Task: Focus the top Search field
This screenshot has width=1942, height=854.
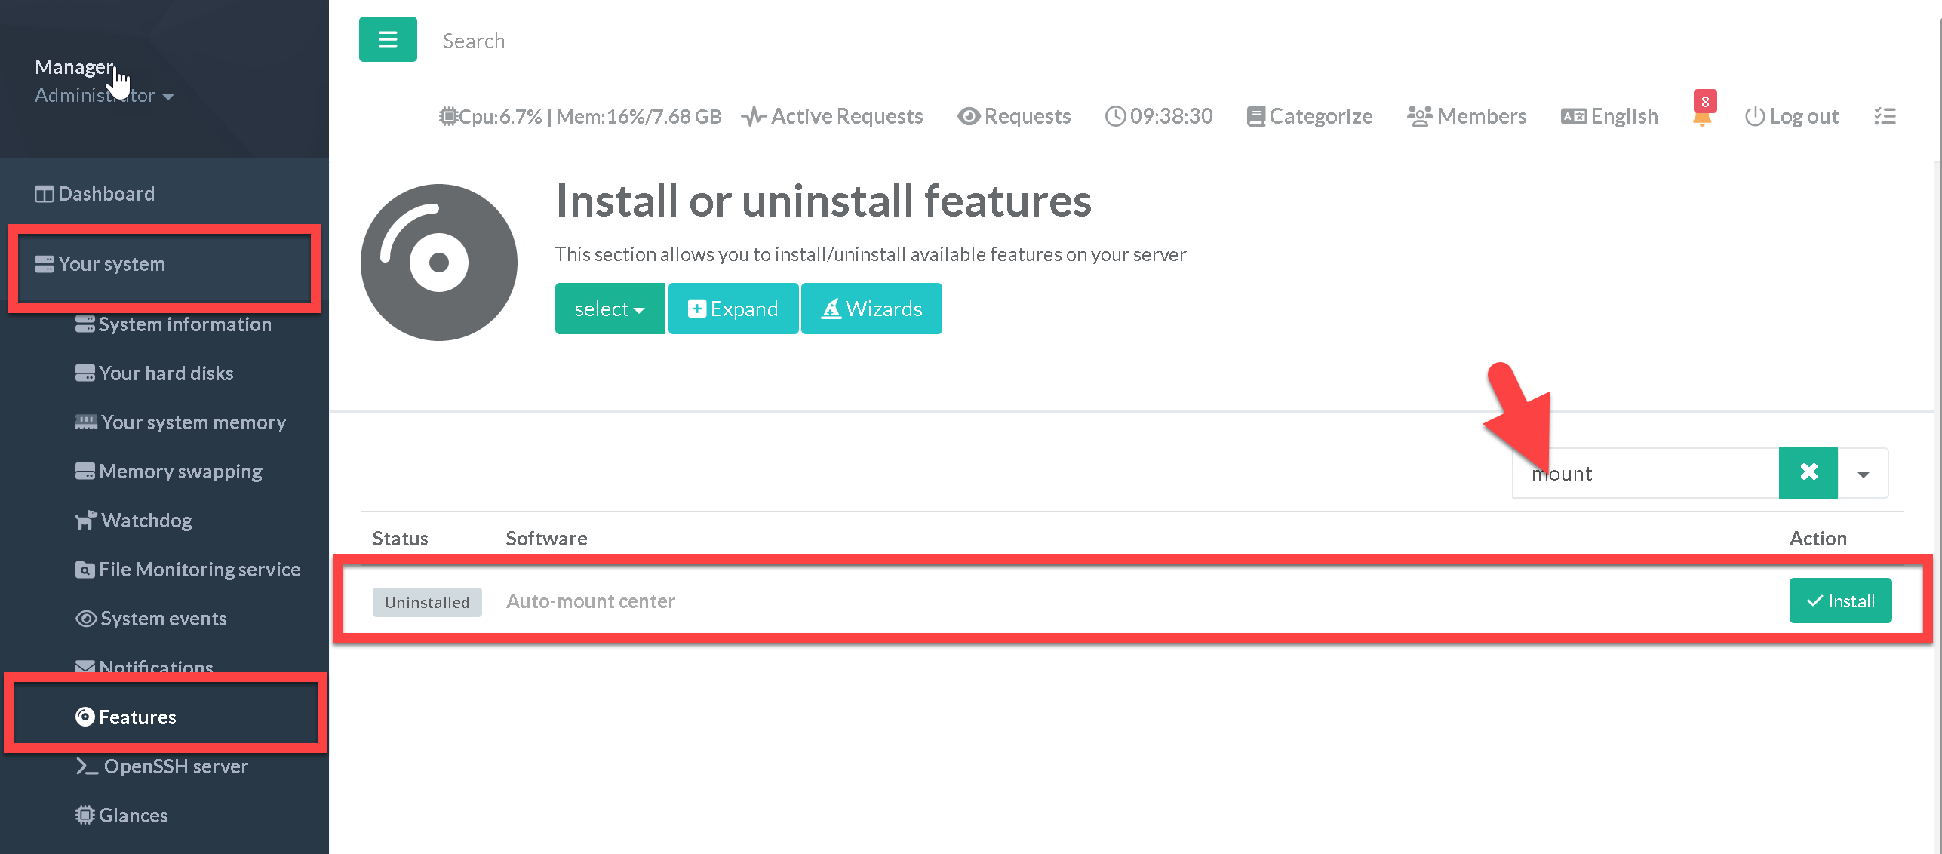Action: point(473,41)
